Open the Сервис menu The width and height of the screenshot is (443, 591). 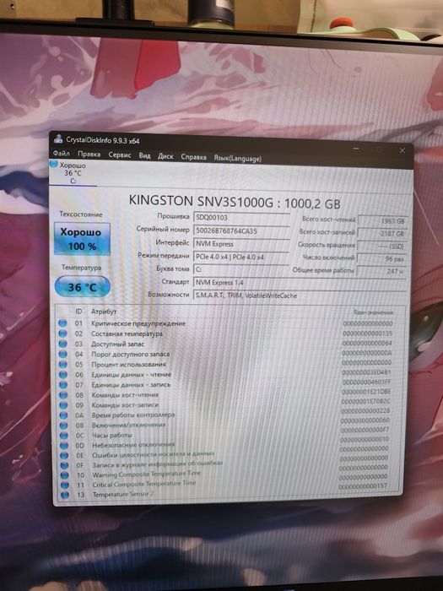(x=120, y=155)
